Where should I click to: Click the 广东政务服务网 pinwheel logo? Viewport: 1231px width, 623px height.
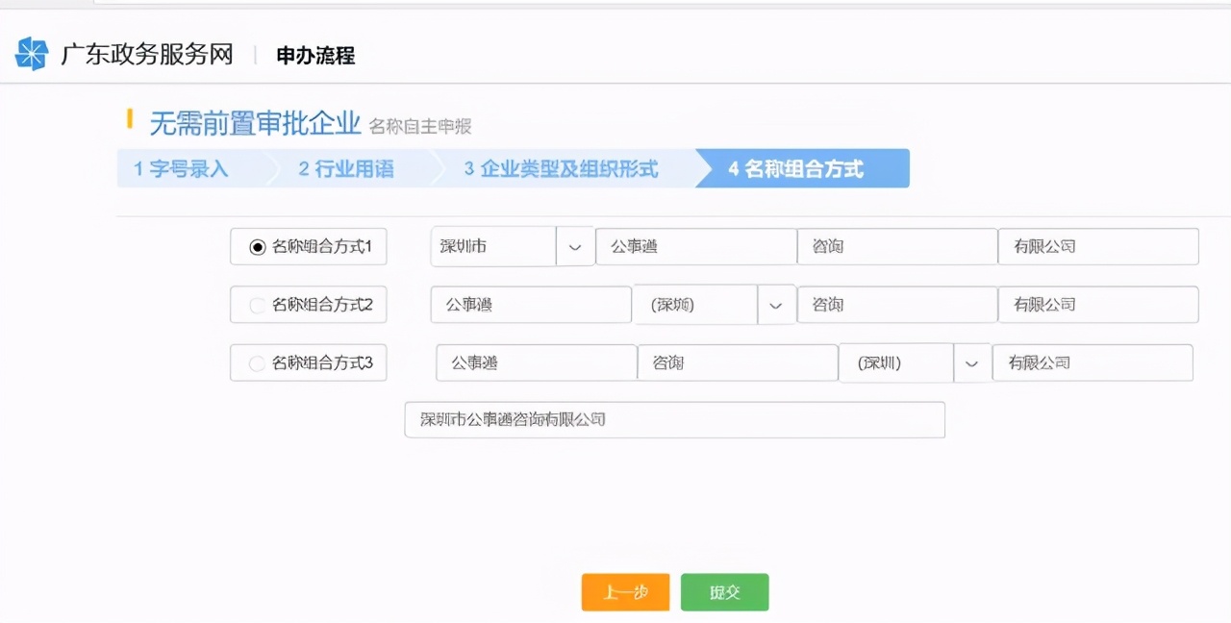pos(32,54)
